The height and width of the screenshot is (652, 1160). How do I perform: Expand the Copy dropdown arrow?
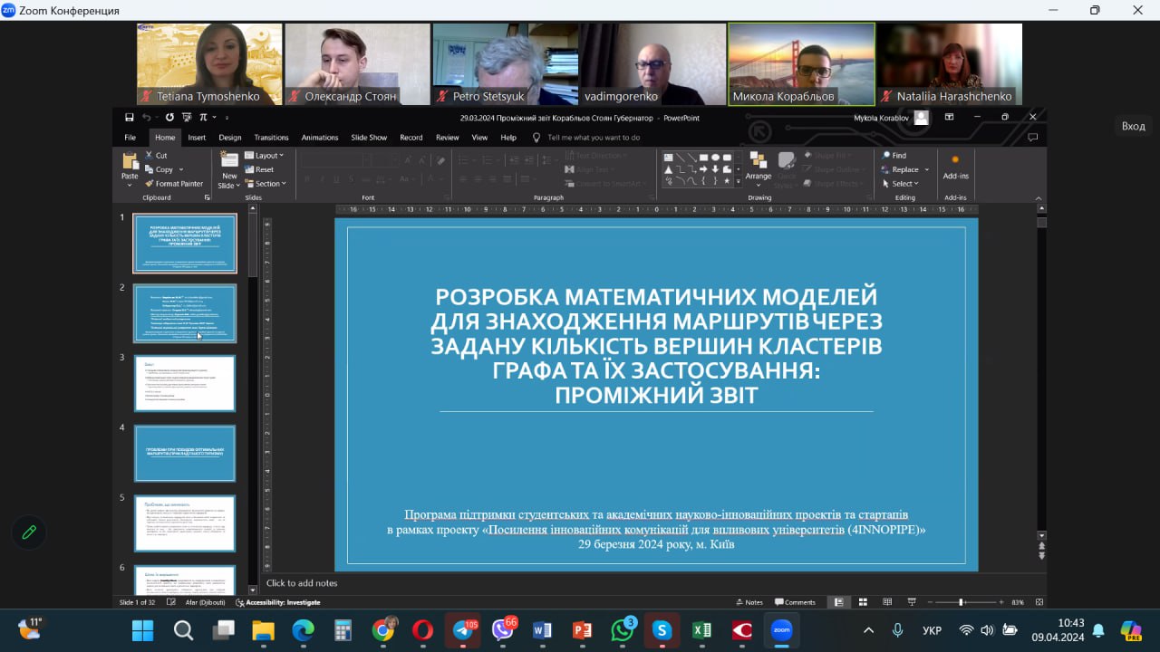[180, 169]
